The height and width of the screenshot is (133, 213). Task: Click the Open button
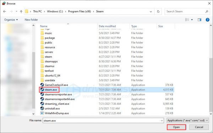click(x=176, y=127)
